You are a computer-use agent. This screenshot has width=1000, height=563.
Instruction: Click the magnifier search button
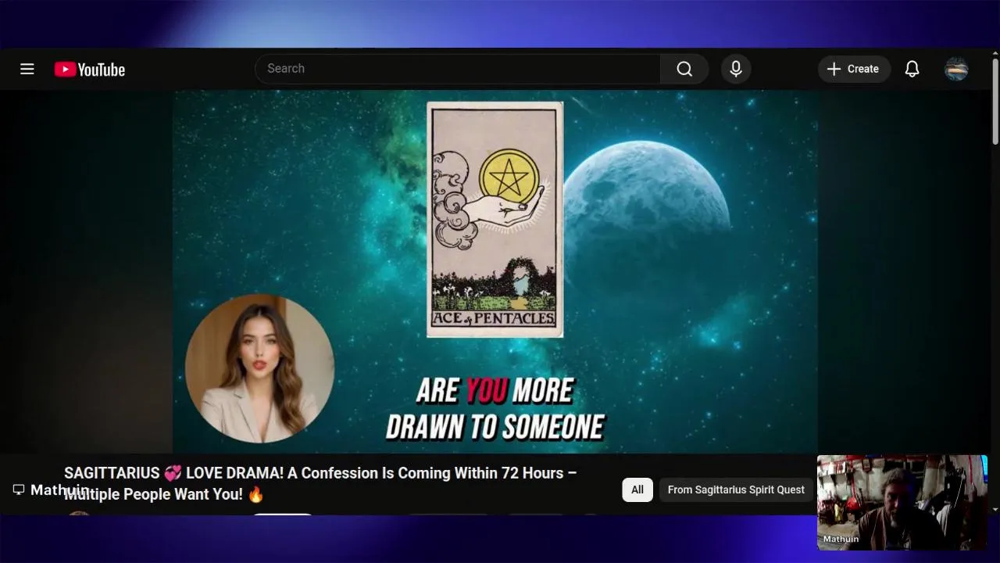pyautogui.click(x=684, y=69)
